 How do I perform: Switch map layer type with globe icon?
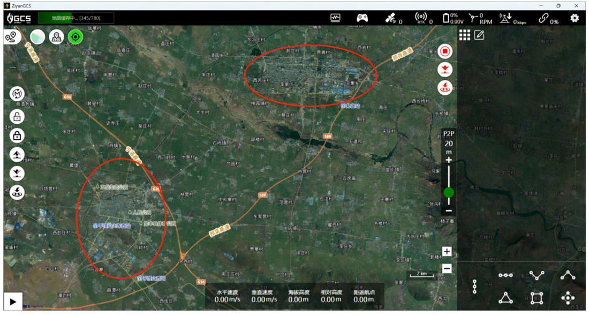(x=37, y=37)
